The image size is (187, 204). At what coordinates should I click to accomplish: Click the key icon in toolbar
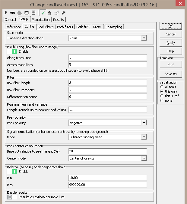(64, 13)
